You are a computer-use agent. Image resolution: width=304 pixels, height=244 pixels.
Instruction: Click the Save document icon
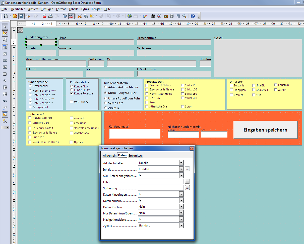pyautogui.click(x=21, y=16)
